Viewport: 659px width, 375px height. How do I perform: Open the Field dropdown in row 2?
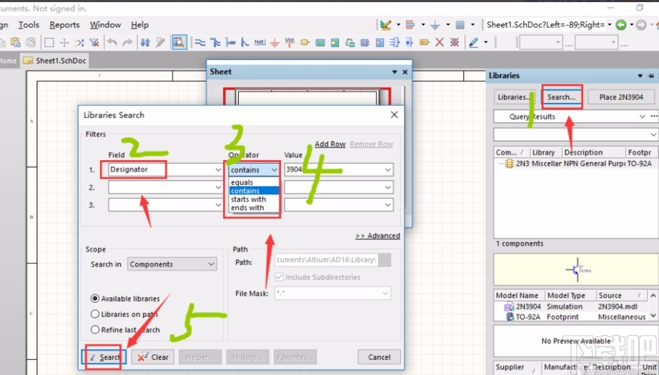point(218,187)
